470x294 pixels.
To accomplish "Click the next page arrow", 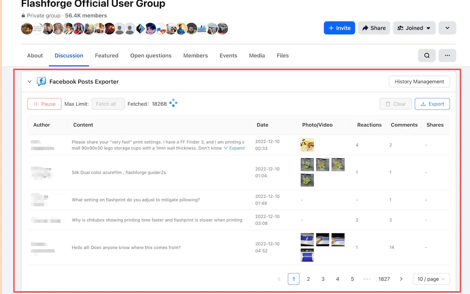I will tap(401, 279).
